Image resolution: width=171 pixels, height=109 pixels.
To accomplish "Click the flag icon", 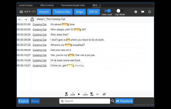I will coord(143,12).
